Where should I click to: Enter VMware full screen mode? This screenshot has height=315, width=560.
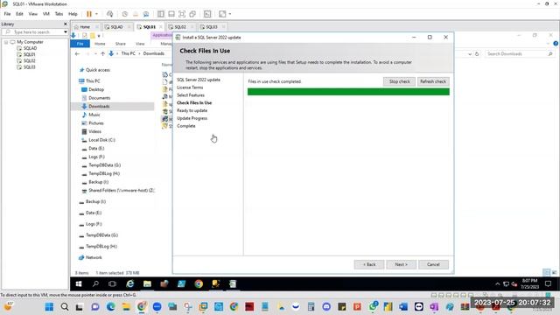pyautogui.click(x=182, y=14)
